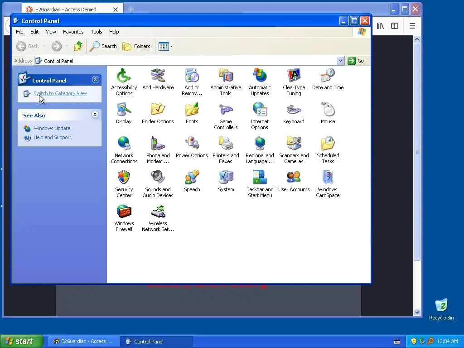Open the Add Hardware wizard icon

pyautogui.click(x=158, y=79)
